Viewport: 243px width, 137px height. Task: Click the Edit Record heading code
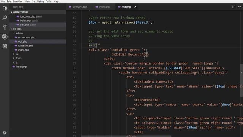(130, 54)
